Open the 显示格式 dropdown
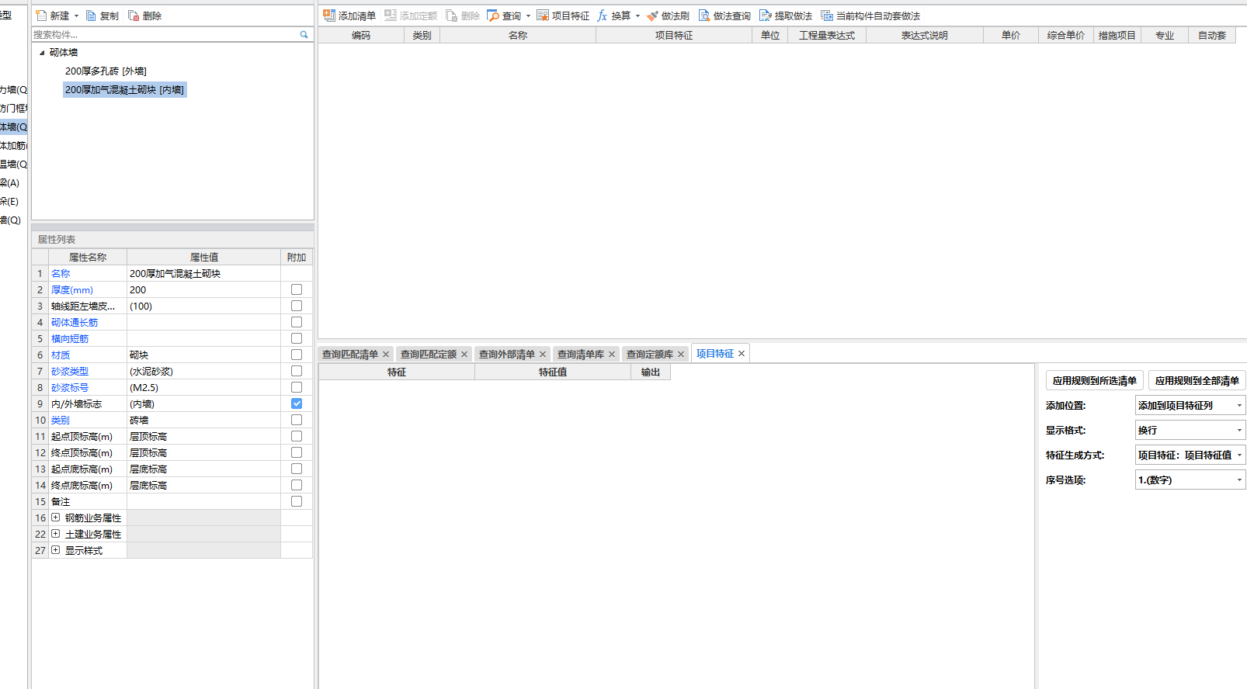 click(1239, 431)
